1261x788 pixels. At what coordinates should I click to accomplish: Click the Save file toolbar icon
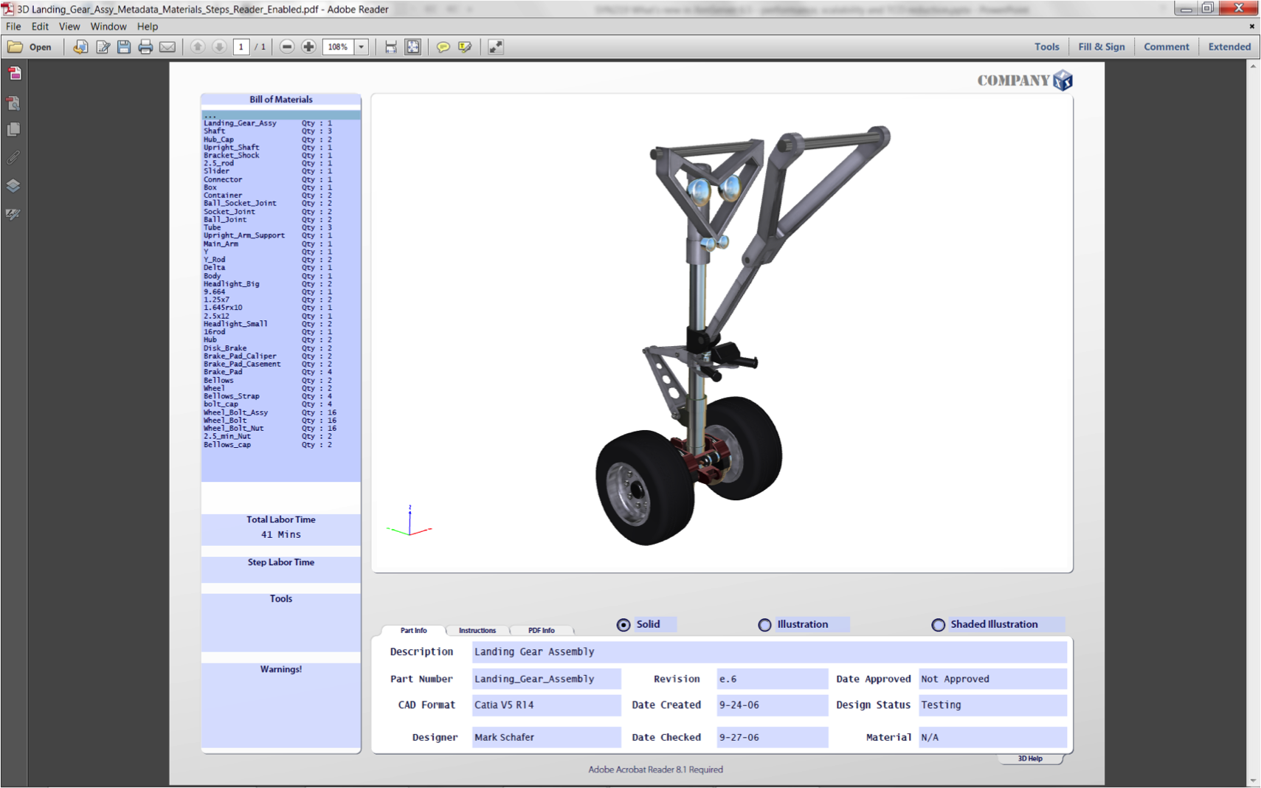(124, 46)
